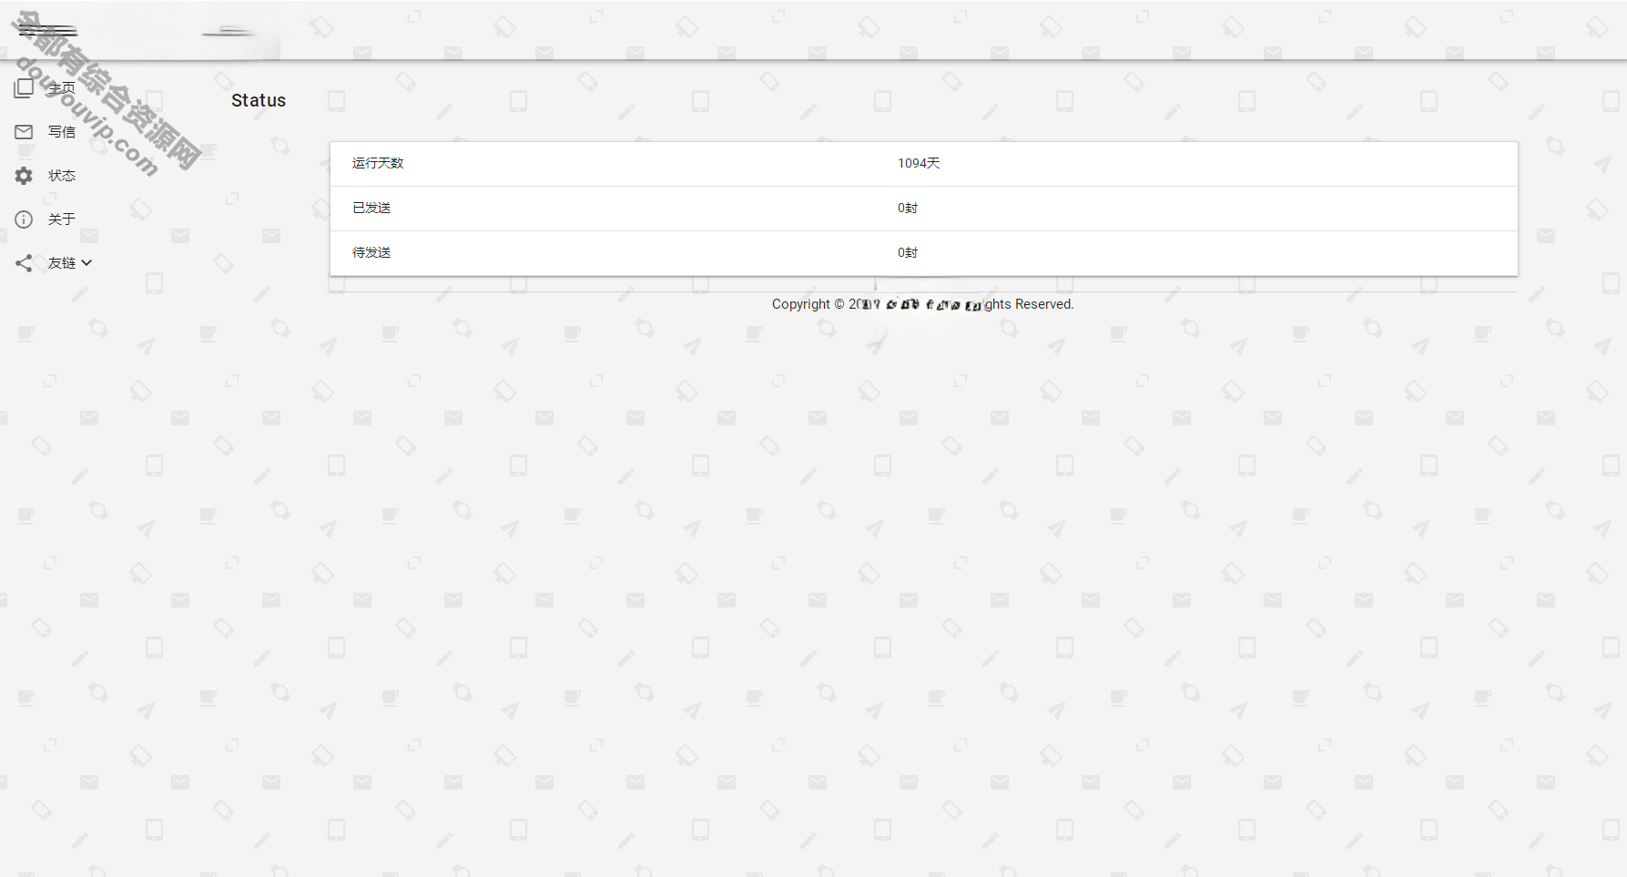Click the 0封 value in 已发送 row

(x=908, y=208)
